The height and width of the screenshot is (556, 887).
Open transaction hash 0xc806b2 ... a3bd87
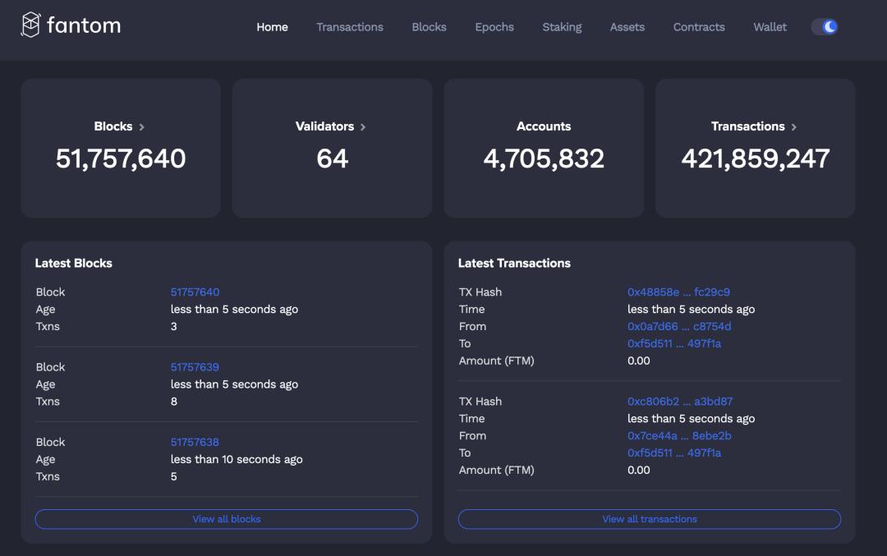point(679,402)
